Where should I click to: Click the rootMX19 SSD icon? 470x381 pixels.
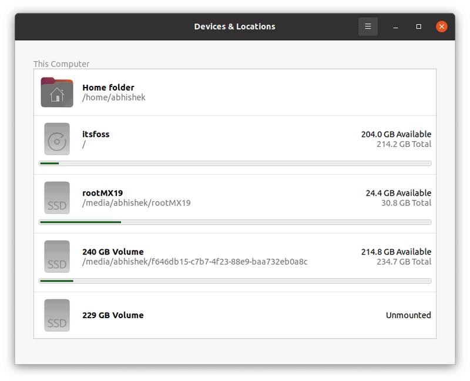click(57, 198)
